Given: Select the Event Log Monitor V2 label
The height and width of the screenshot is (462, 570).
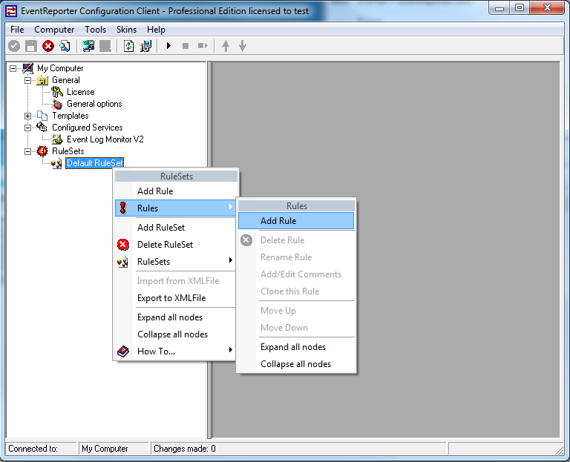Looking at the screenshot, I should click(105, 139).
